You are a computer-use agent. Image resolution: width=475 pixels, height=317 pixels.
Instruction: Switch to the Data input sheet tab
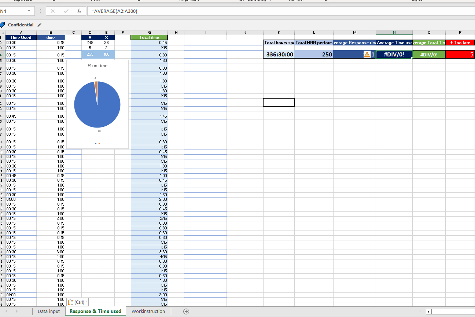49,311
